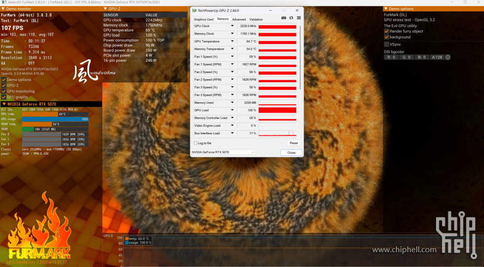Screen dimensions: 484x267
Task: Toggle the GPU monitoring checkbox
Action: pyautogui.click(x=3, y=91)
